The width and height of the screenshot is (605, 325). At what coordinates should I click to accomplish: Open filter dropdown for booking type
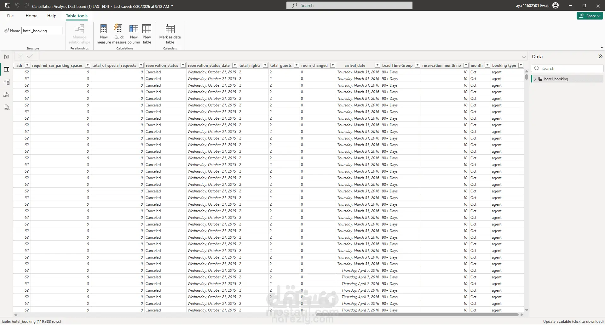[521, 65]
